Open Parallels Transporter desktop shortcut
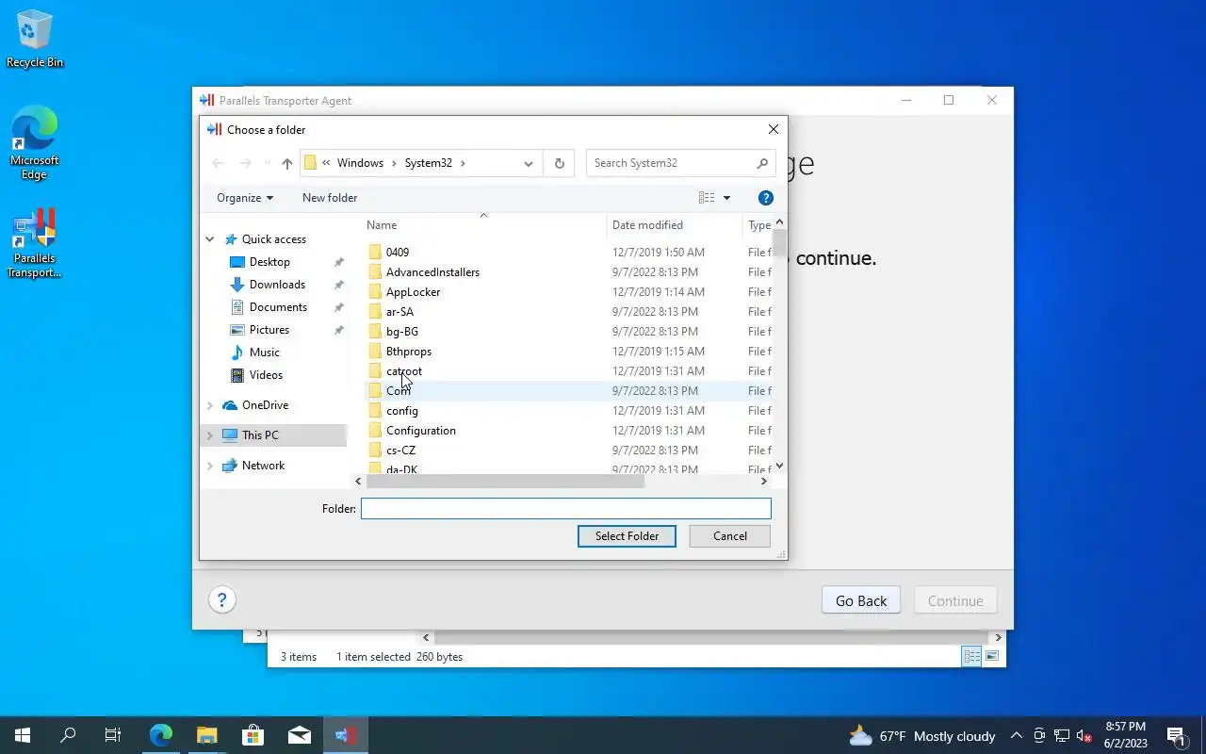 [35, 243]
